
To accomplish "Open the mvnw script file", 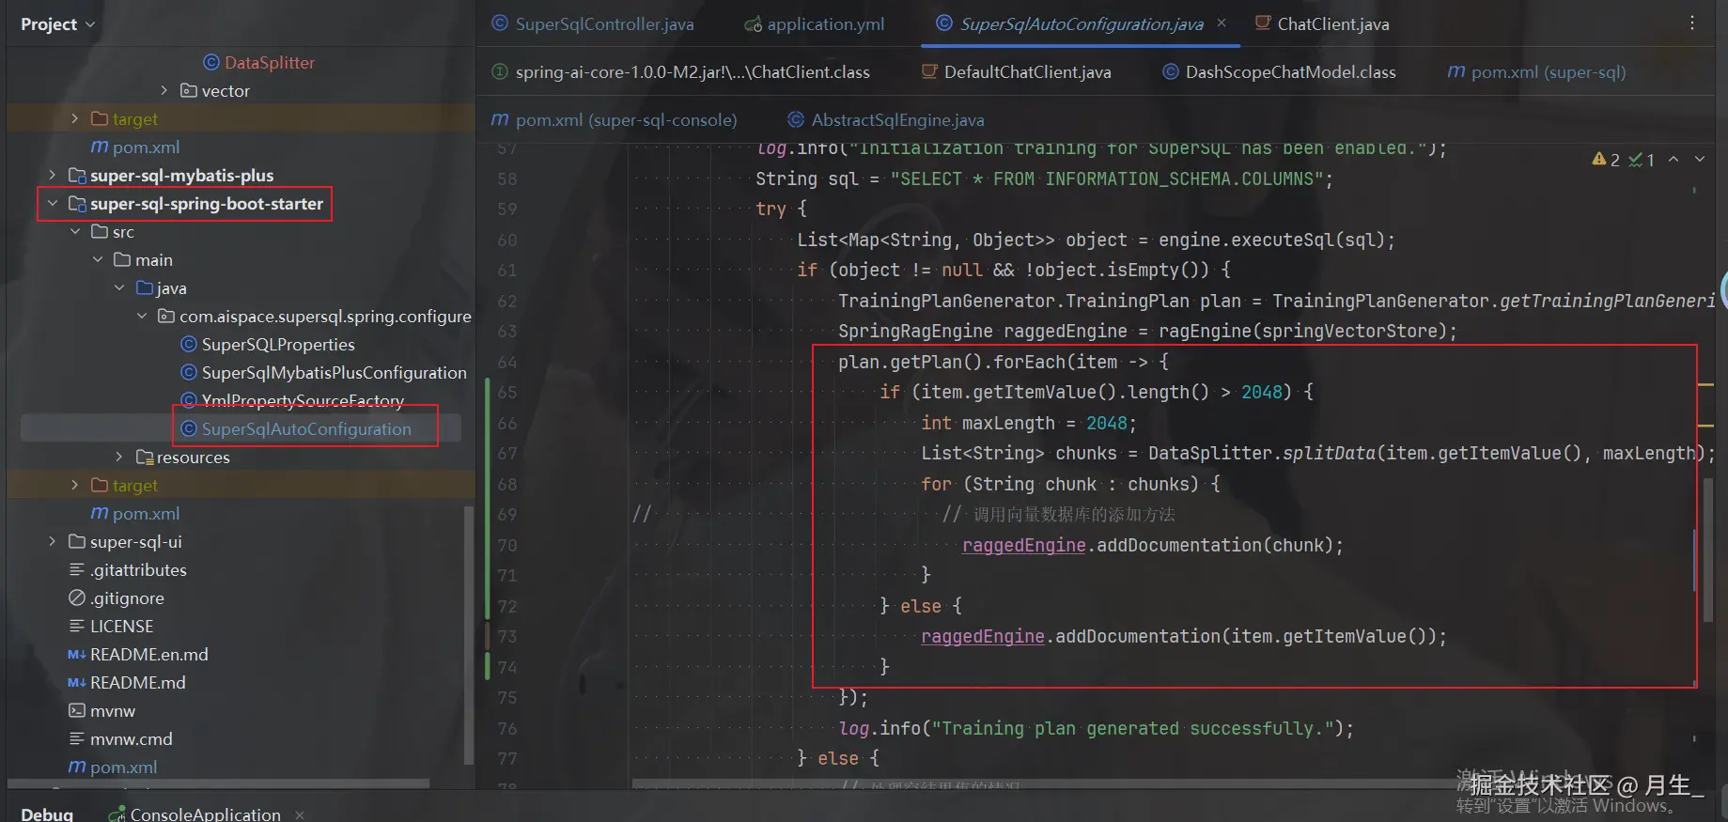I will 113,711.
